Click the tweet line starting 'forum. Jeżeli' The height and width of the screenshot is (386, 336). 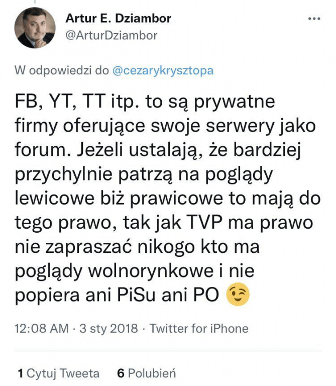coord(158,150)
